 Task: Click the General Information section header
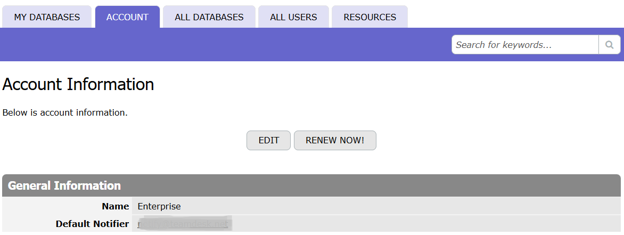click(x=311, y=185)
